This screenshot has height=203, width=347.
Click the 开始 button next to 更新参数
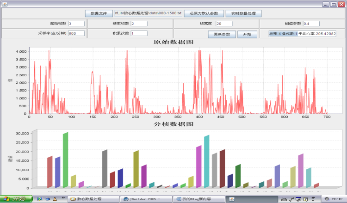pos(247,34)
